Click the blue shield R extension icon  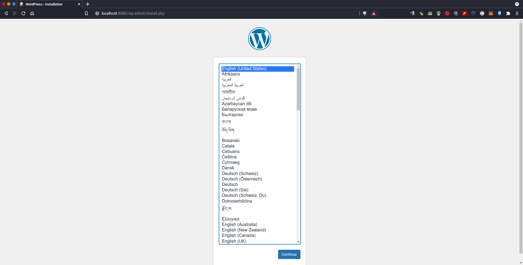pyautogui.click(x=500, y=13)
